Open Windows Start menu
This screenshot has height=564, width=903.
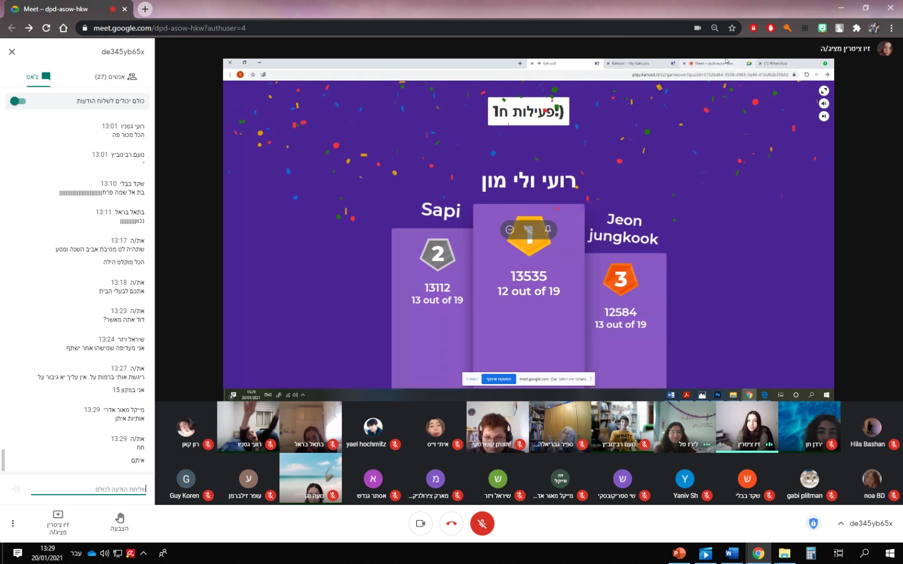coord(890,553)
